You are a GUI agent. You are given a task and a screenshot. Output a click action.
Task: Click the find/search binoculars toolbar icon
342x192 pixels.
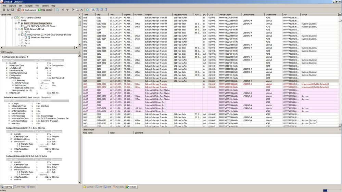[73, 10]
